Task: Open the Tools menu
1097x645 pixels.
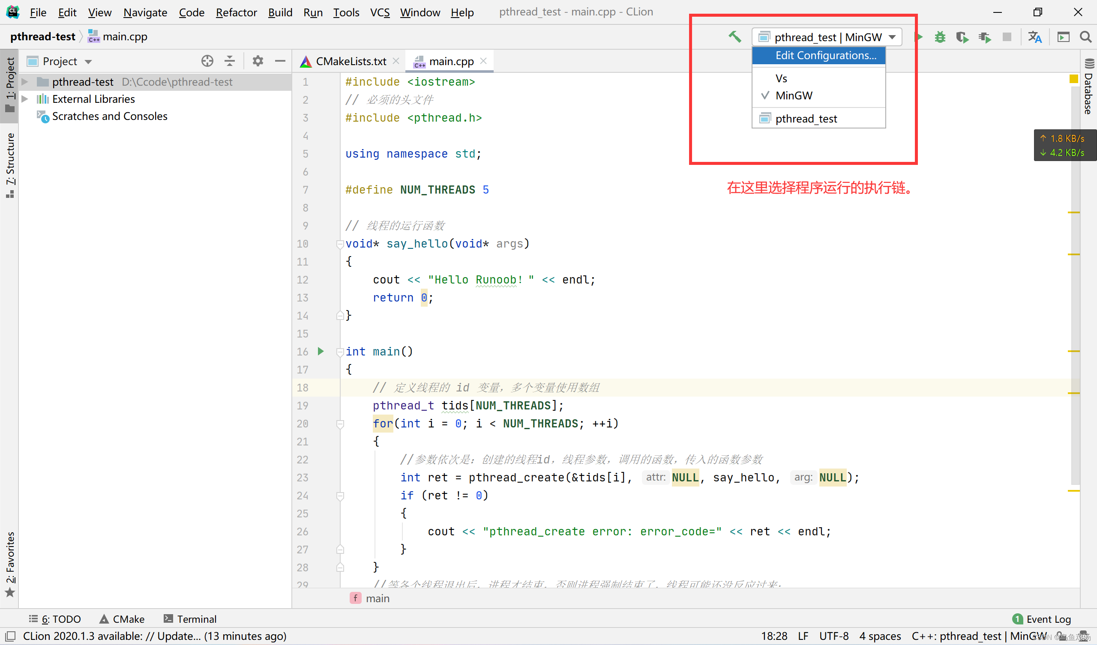Action: click(346, 12)
